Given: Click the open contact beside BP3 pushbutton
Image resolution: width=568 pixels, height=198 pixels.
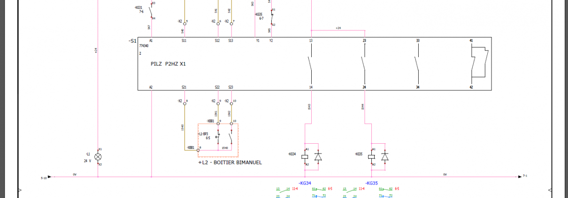Looking at the screenshot, I should tap(230, 136).
